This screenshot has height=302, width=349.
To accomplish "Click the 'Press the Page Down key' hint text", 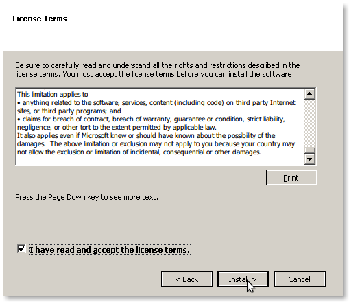I will click(86, 197).
